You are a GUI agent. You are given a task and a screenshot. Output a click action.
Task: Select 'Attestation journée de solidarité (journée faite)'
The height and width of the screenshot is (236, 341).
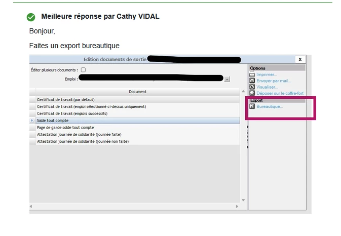click(137, 134)
